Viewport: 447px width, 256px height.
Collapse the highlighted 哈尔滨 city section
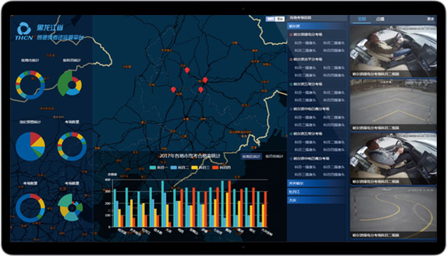tap(317, 26)
